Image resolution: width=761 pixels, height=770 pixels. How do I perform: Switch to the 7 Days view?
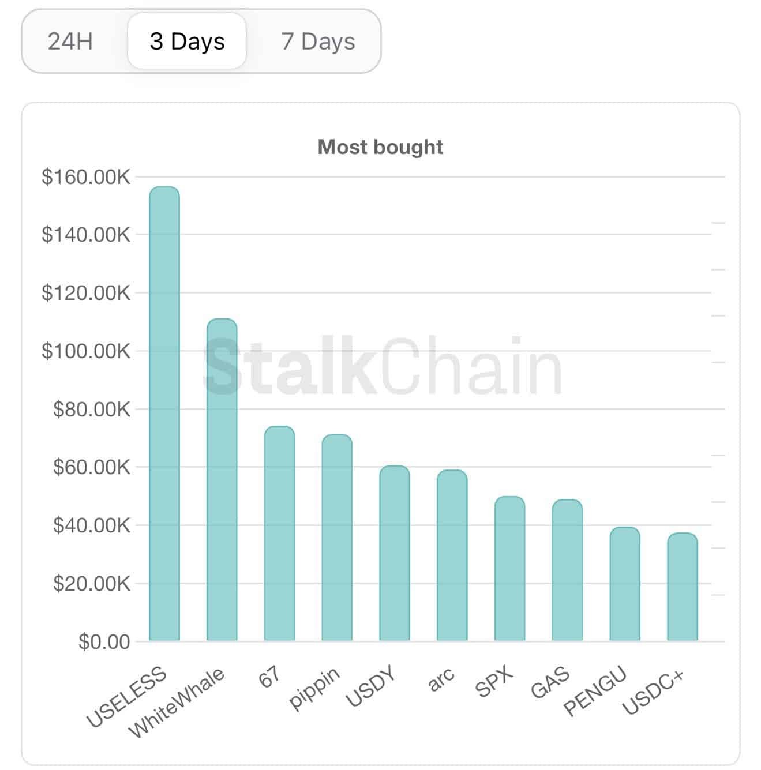[x=318, y=42]
